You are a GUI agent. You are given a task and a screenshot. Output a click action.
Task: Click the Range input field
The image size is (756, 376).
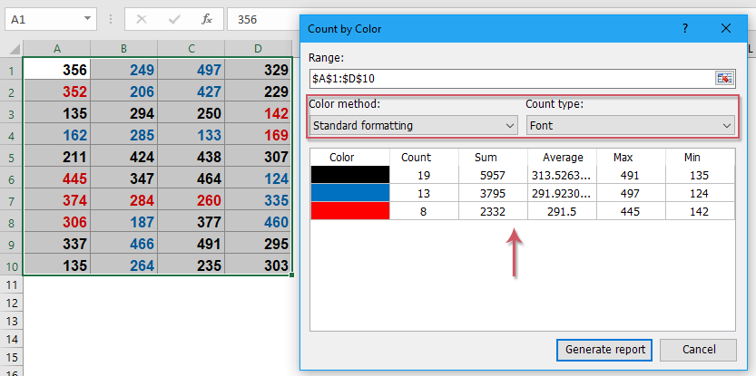tap(512, 79)
